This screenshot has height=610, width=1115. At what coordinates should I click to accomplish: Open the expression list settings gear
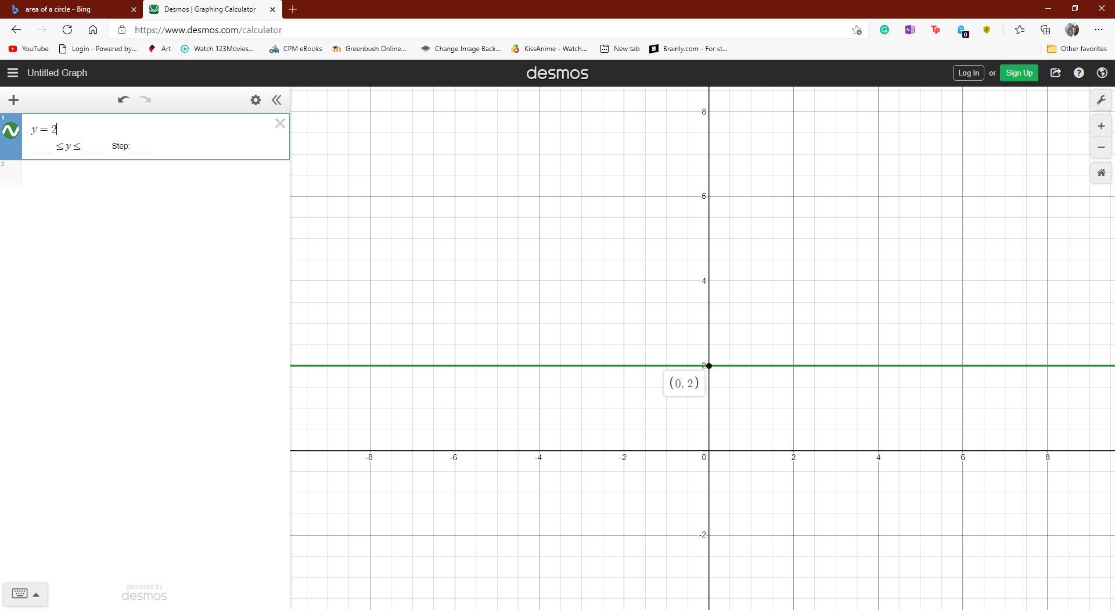click(x=256, y=100)
